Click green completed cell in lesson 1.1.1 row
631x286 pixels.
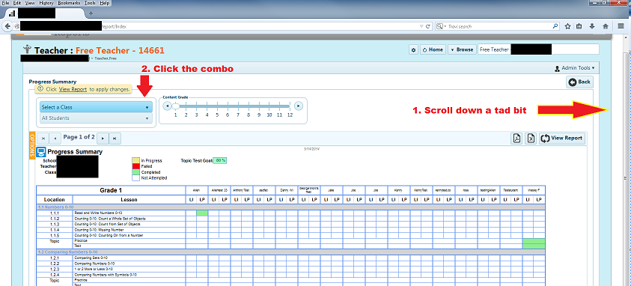point(202,213)
